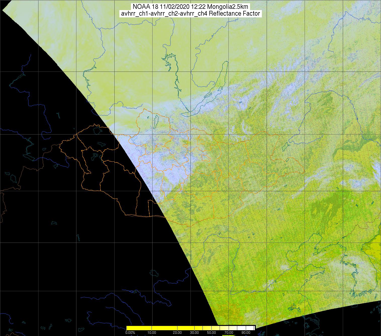
Task: Click the '70.00' color bar label
Action: click(228, 333)
